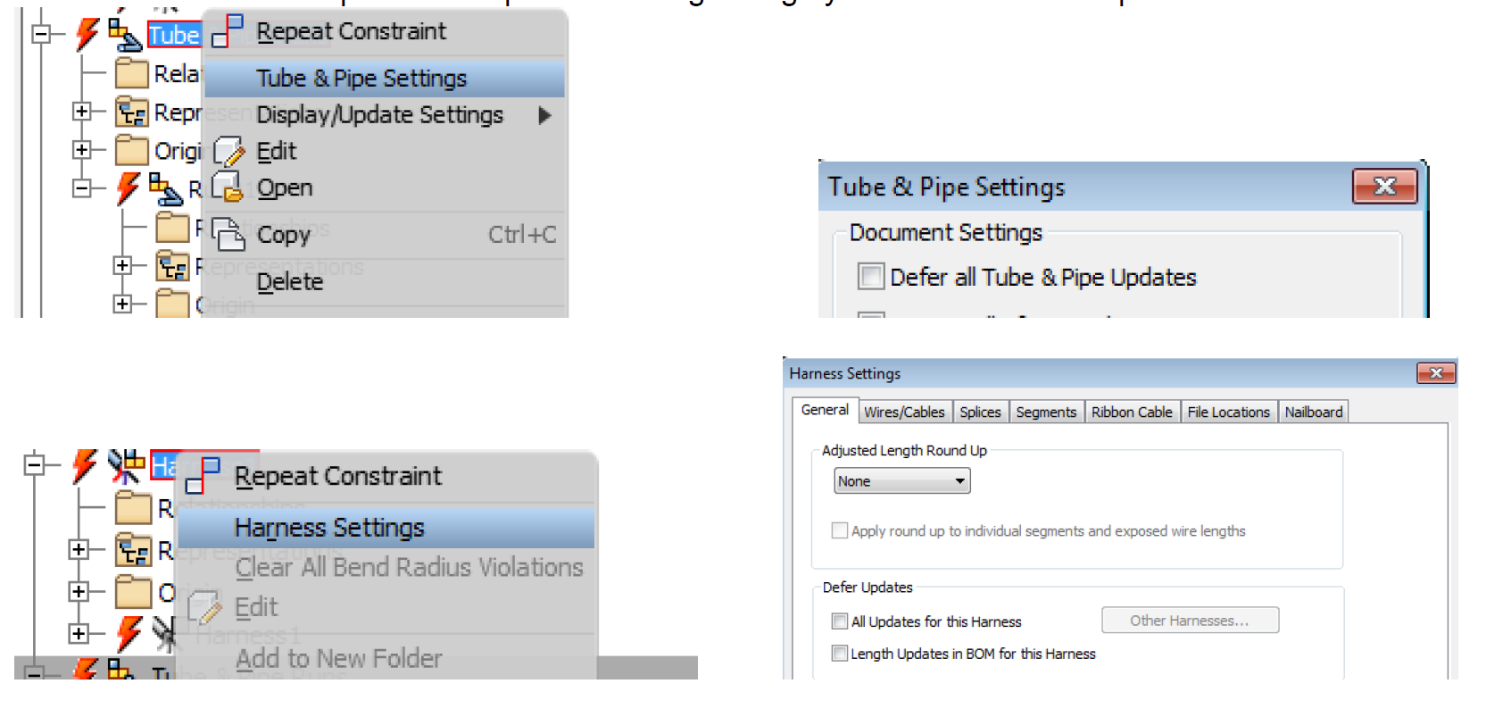The image size is (1511, 717).
Task: Check All Updates for this Harness
Action: click(839, 621)
